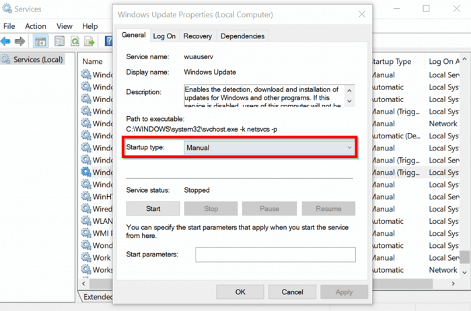Toggle Show/Hide Console Tree toolbar icon
Viewport: 471px width, 311px height.
(x=40, y=42)
